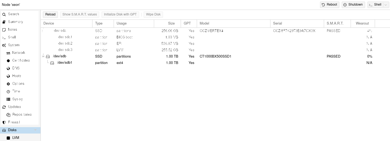Select the /dev/sdb1 partition name

pos(65,63)
